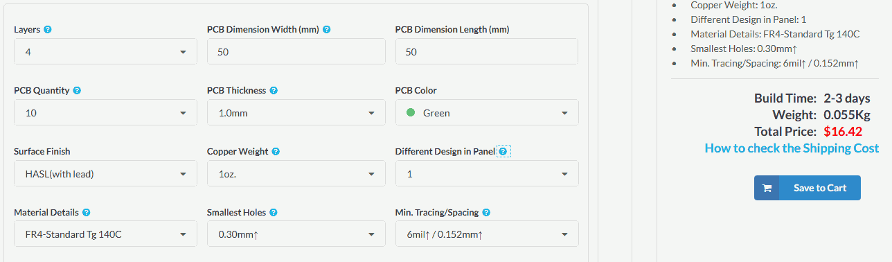Open the Layers dropdown
Screen dimensions: 892x262
pos(105,52)
